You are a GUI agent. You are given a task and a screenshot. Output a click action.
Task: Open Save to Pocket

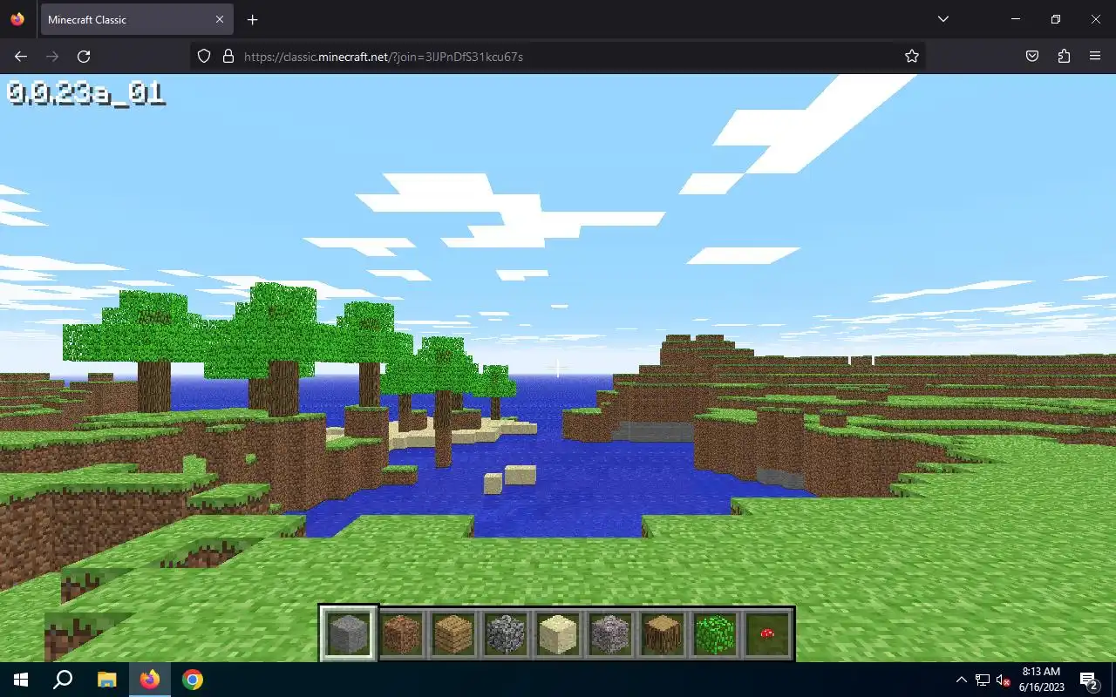1032,56
